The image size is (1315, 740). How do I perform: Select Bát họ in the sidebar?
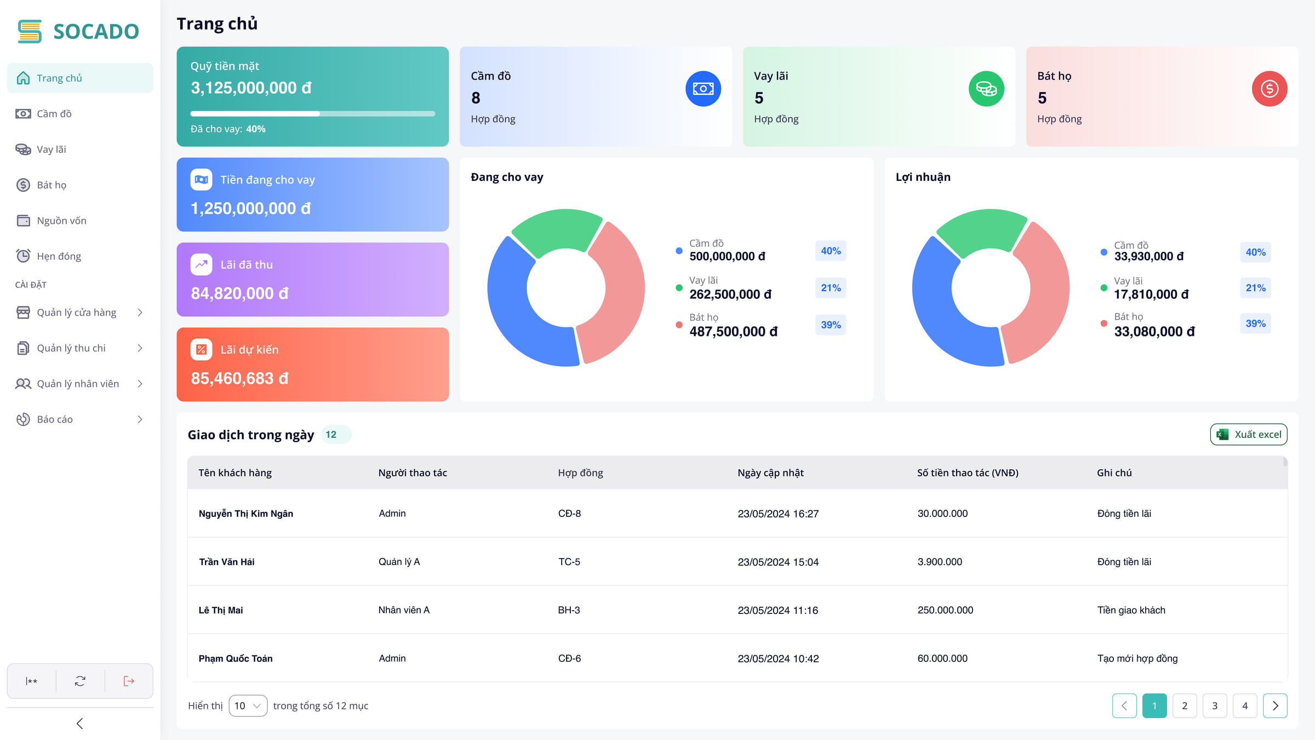[80, 185]
